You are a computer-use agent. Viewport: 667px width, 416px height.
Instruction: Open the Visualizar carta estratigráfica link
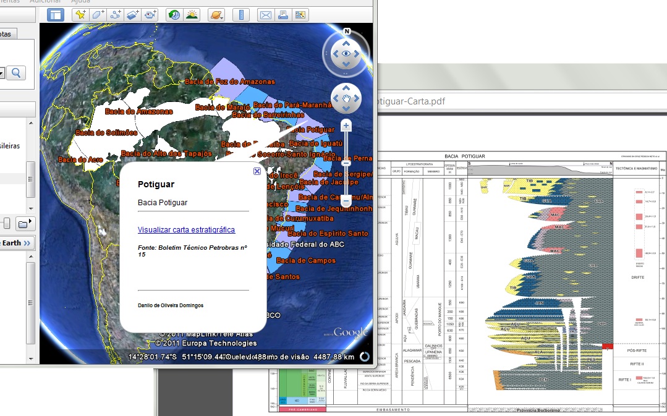click(186, 230)
